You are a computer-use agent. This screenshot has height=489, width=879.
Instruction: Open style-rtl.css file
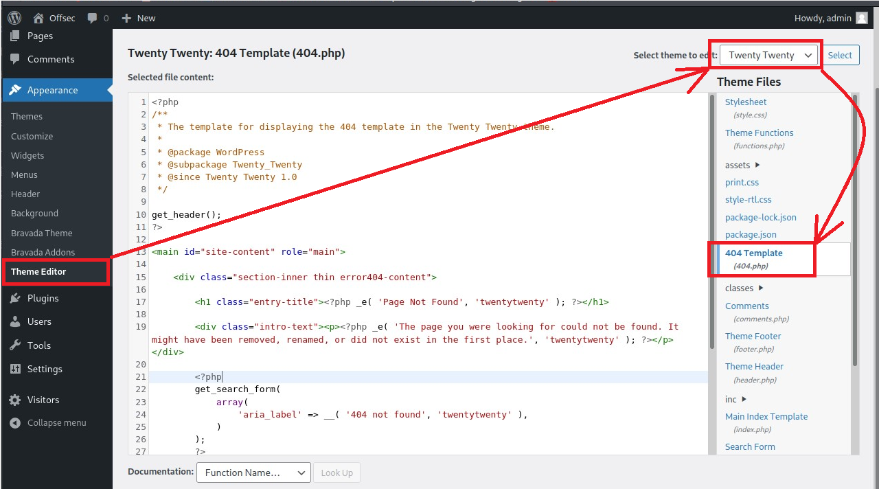748,200
